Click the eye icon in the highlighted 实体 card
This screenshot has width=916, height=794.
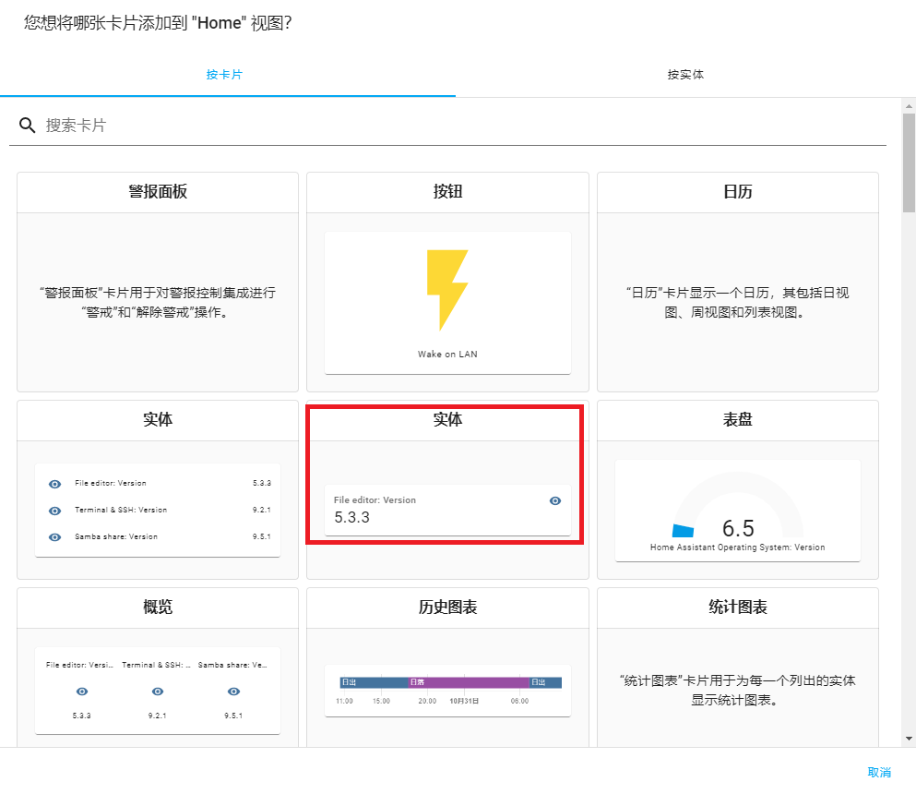click(x=554, y=500)
